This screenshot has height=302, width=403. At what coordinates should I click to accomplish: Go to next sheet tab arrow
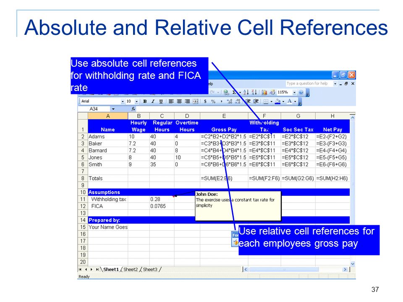(x=92, y=269)
